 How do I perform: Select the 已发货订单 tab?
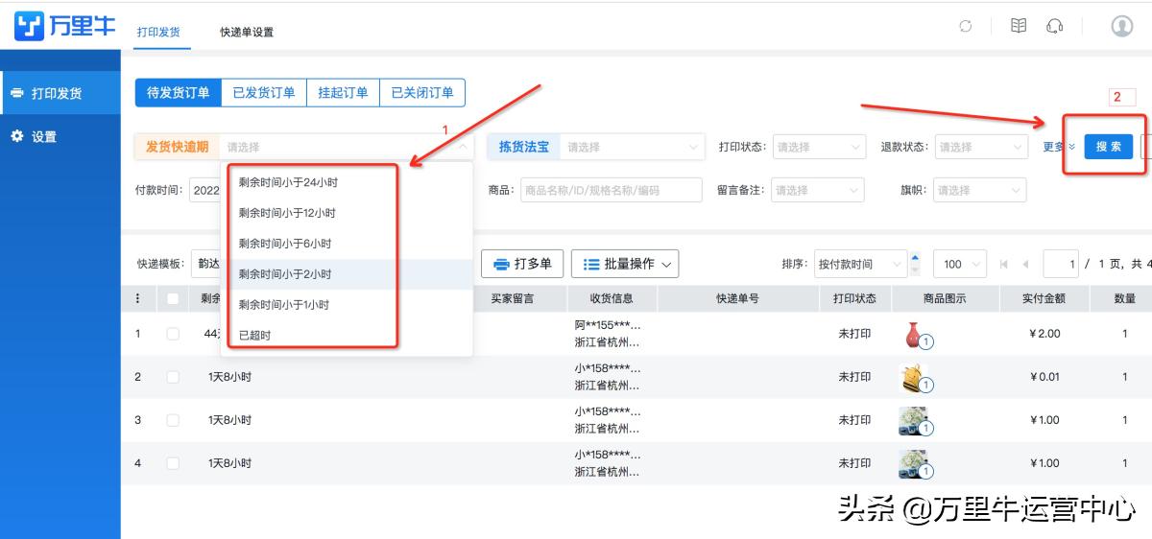pos(264,93)
